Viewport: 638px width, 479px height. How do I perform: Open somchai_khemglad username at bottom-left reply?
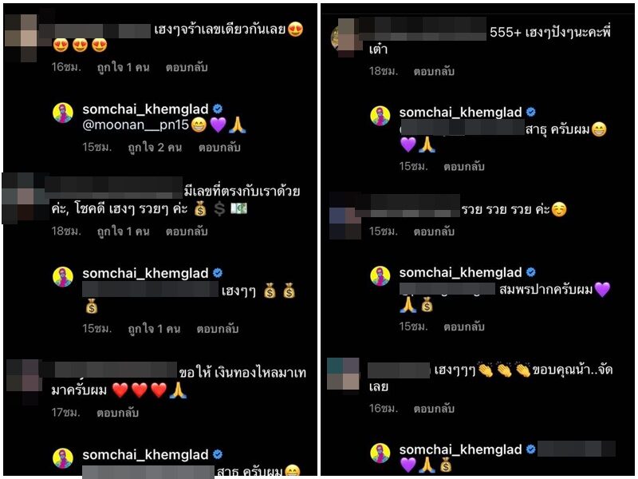[x=145, y=454]
